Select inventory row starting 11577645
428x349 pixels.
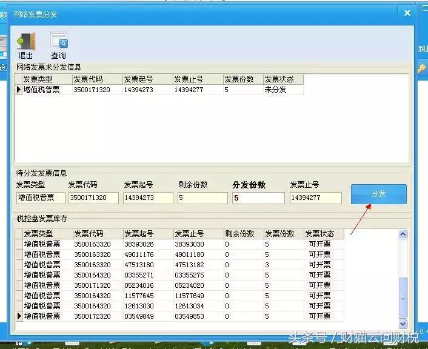179,296
